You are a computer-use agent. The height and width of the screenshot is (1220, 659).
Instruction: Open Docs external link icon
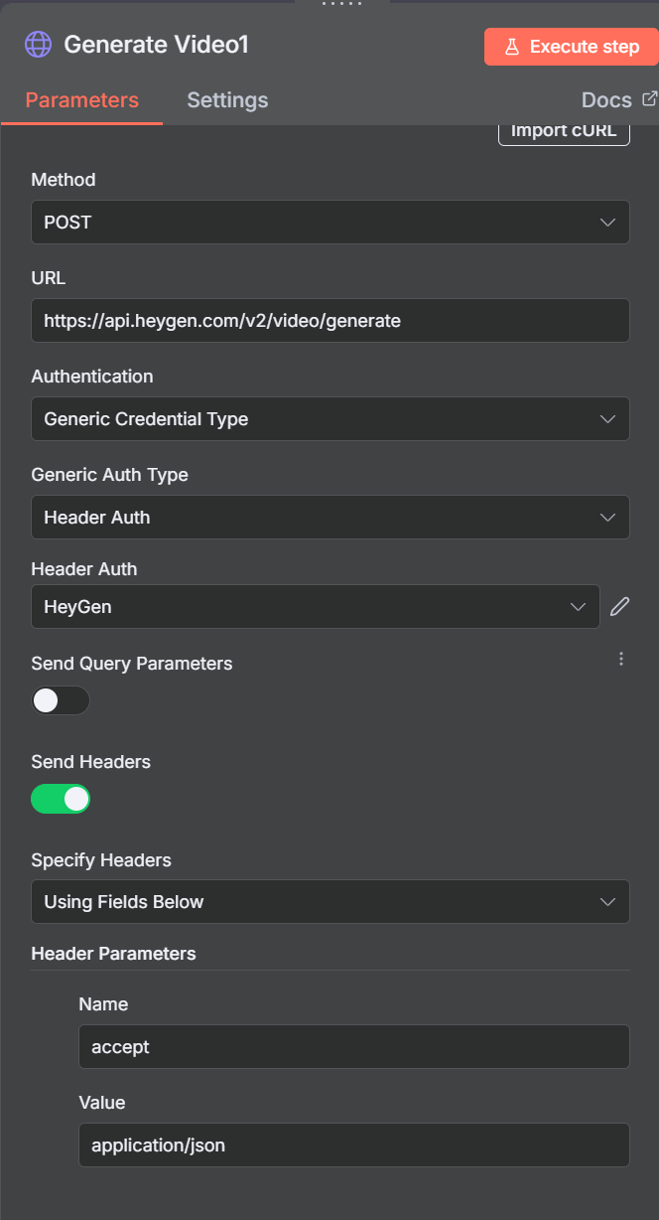pos(650,99)
